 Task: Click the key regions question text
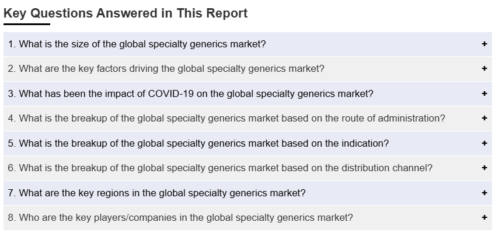pos(156,193)
